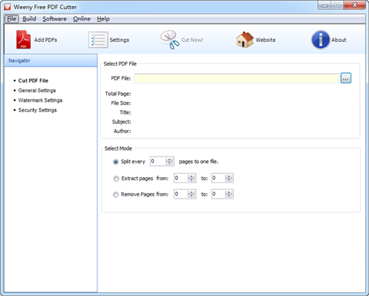The height and width of the screenshot is (296, 369).
Task: Open Security Settings in Navigator
Action: 38,110
